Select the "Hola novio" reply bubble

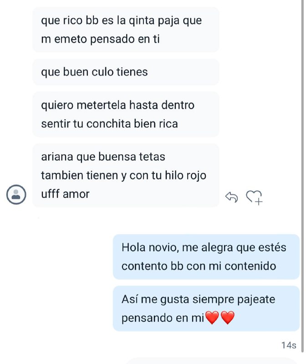[x=206, y=257]
